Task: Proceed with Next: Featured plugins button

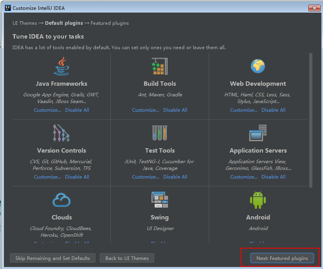Action: coord(282,258)
